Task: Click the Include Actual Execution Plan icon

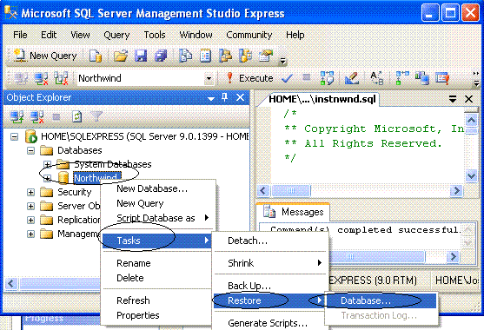Action: 402,78
